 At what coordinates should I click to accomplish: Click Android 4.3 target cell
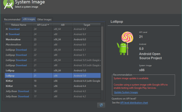click(x=80, y=91)
